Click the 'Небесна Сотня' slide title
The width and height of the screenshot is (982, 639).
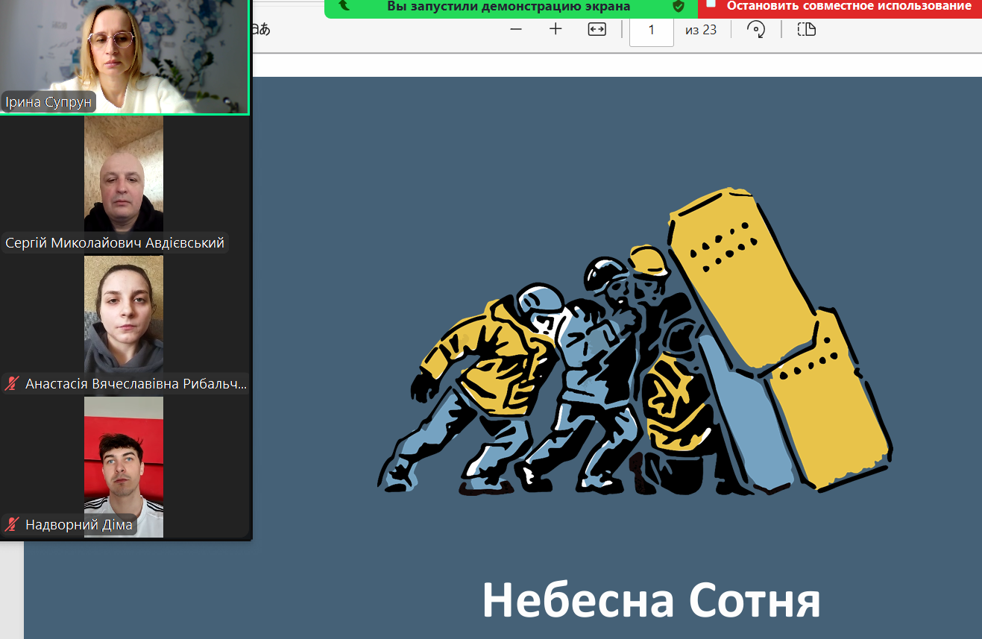651,600
